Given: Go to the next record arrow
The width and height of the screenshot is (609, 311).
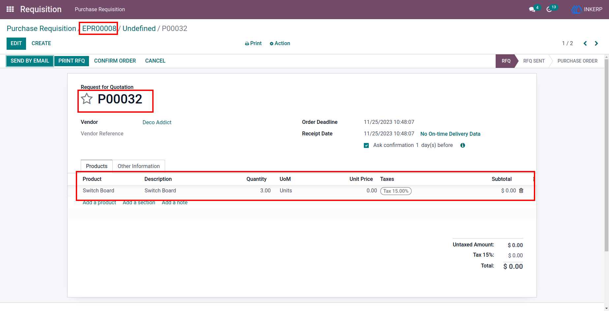Looking at the screenshot, I should pos(596,43).
